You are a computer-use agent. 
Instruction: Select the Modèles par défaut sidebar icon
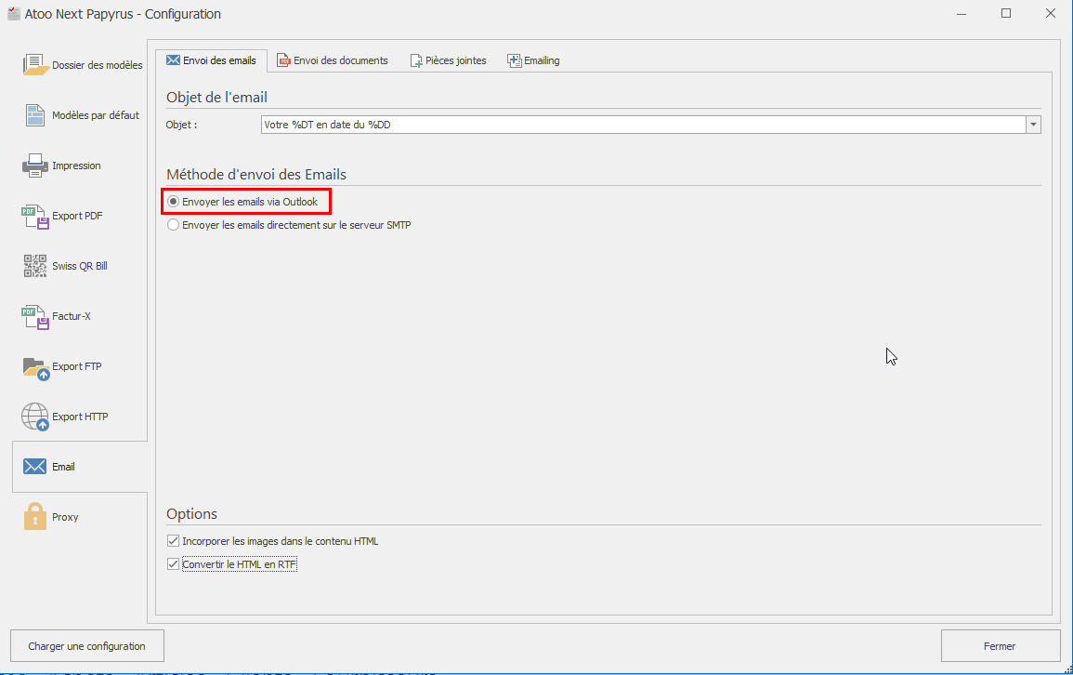click(x=35, y=115)
